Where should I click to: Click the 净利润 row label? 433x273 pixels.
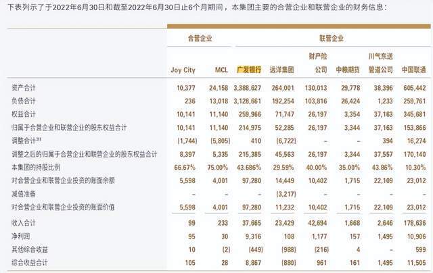coord(20,236)
